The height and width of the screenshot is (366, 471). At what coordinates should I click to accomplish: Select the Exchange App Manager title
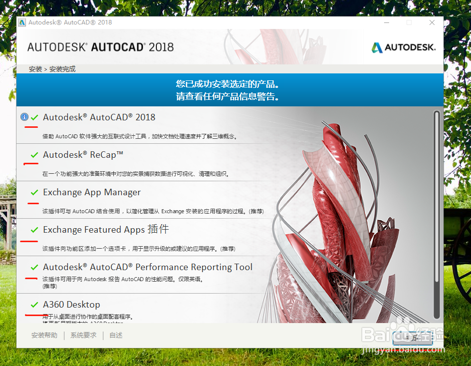[92, 192]
